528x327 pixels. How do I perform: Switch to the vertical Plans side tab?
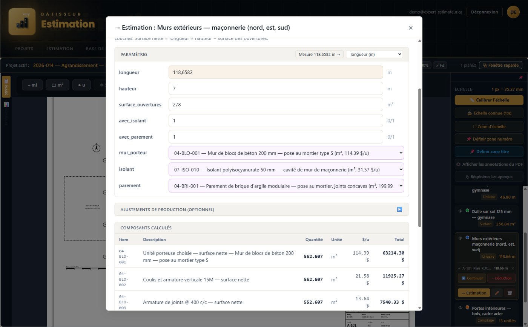click(6, 87)
